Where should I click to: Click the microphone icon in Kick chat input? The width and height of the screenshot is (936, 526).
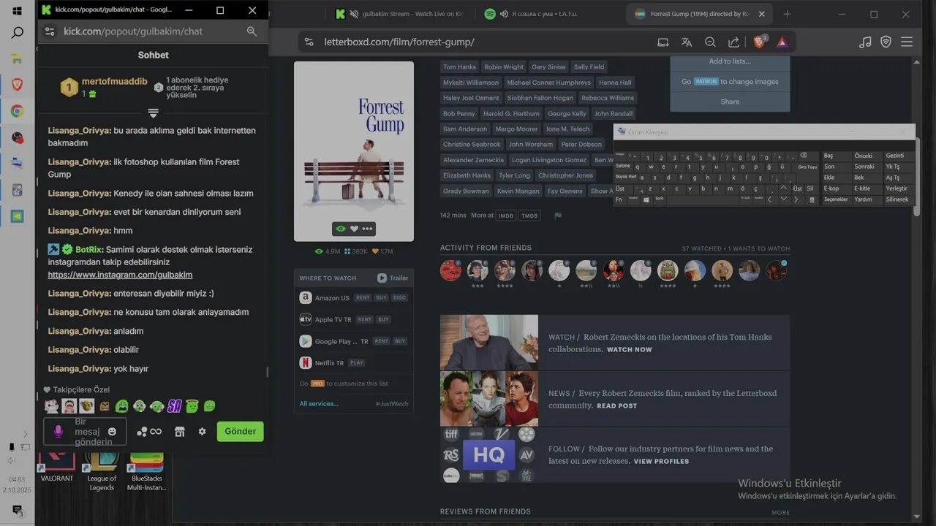point(58,432)
